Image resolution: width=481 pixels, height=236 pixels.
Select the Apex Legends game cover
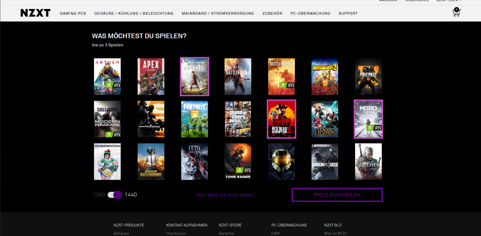[151, 77]
